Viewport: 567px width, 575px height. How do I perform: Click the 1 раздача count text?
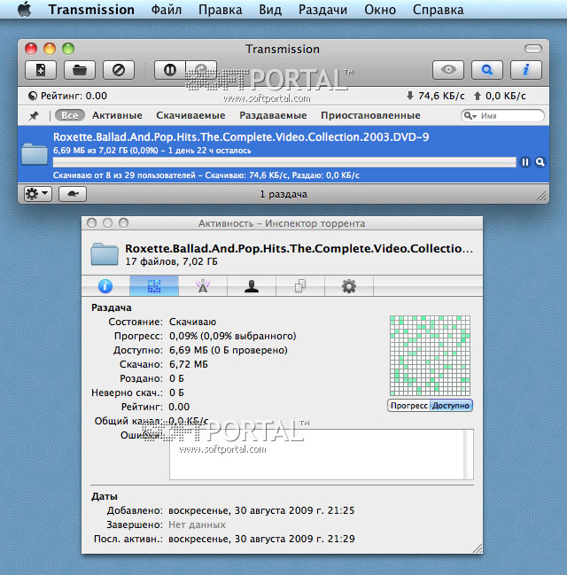coord(283,194)
